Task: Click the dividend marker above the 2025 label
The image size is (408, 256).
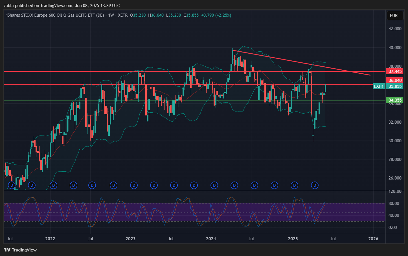Action: coord(294,185)
